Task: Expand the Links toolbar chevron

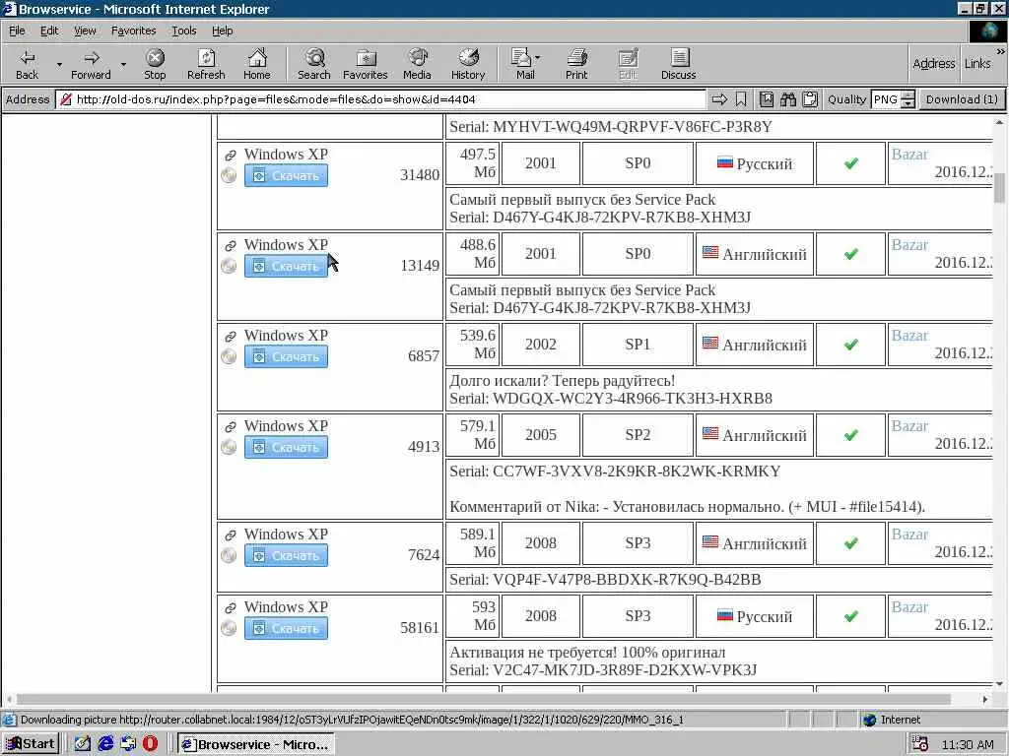Action: tap(1001, 51)
